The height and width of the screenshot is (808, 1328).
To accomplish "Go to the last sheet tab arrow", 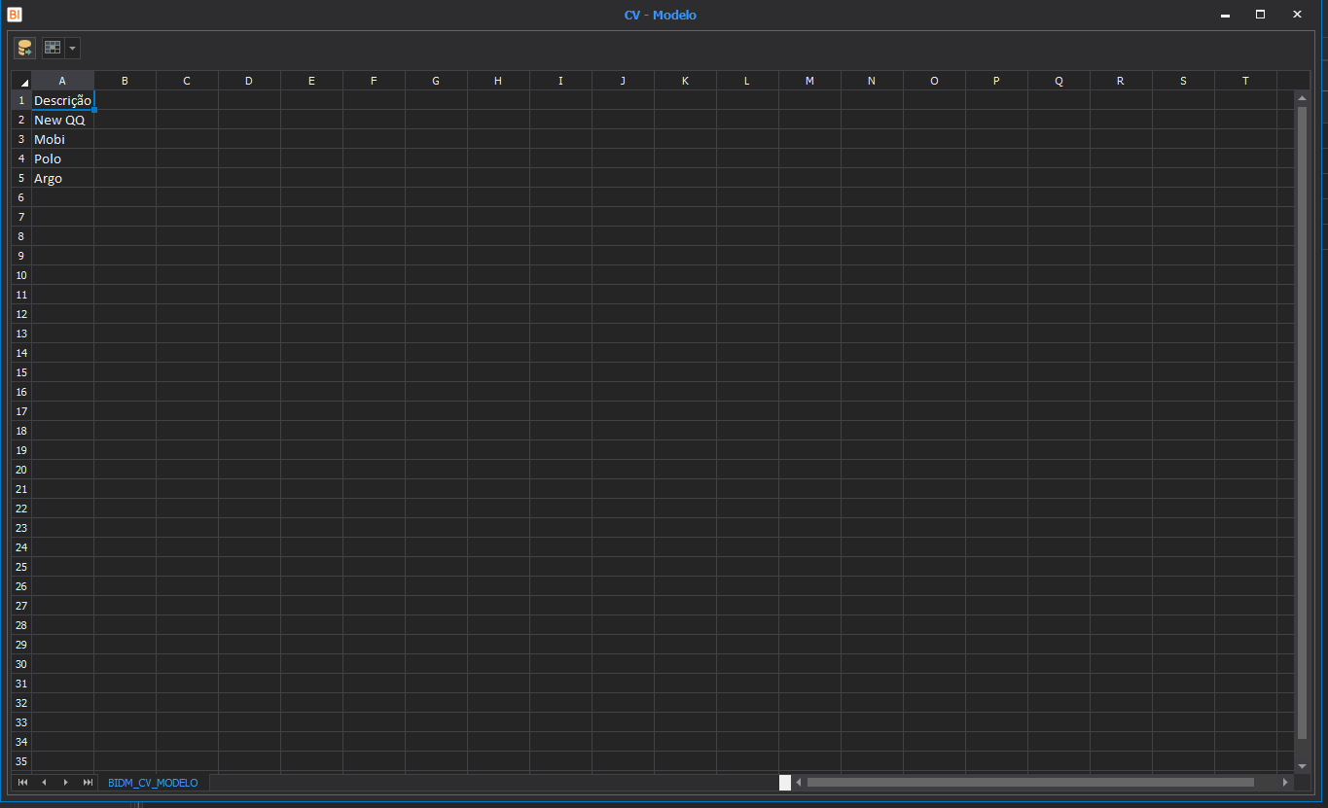I will tap(87, 783).
